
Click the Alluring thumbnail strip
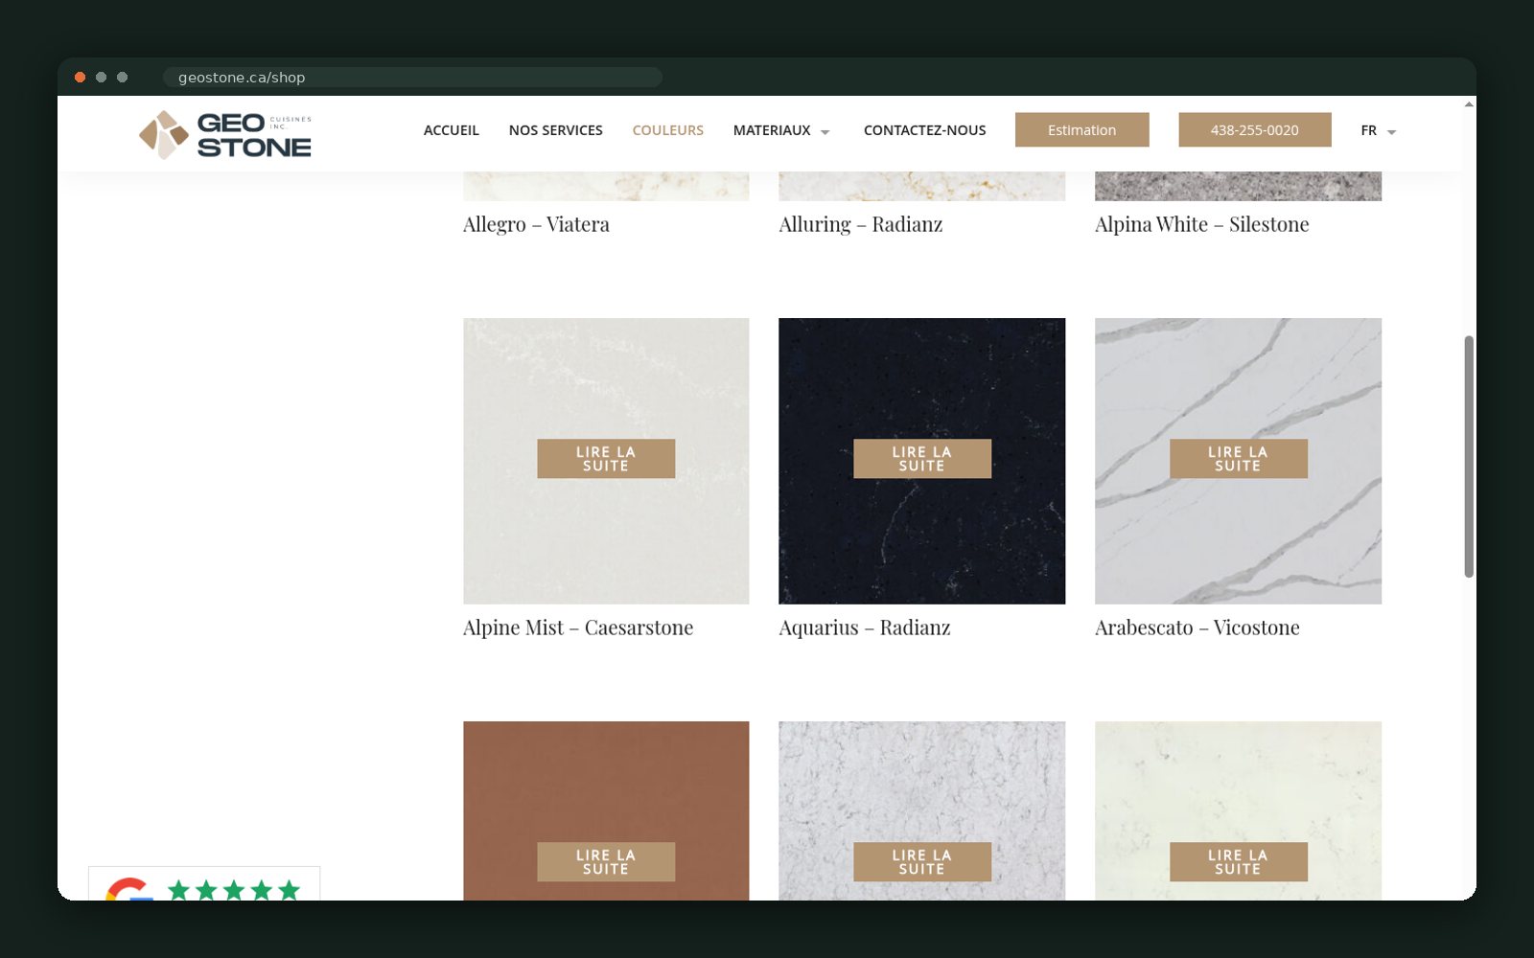[x=921, y=186]
